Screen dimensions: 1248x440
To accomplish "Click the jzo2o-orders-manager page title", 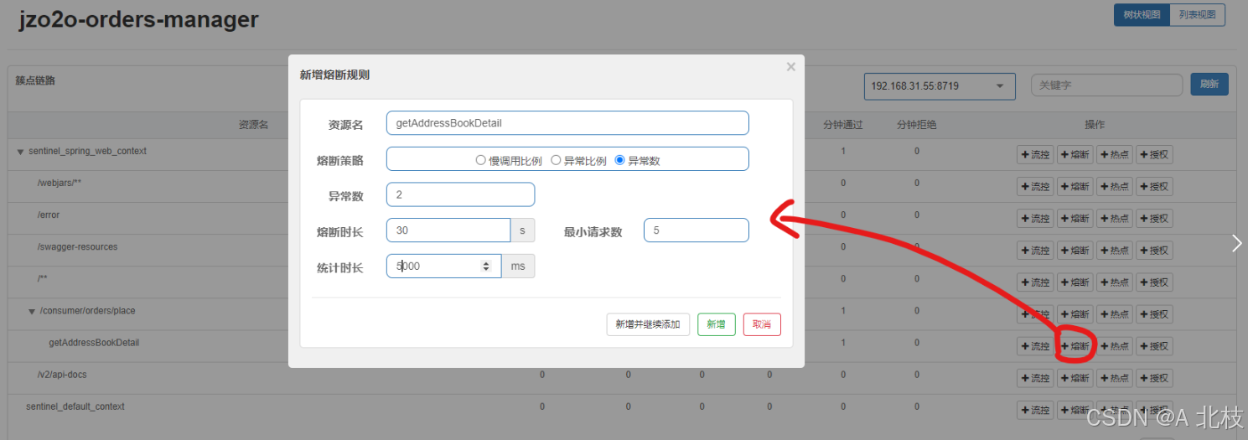I will pos(138,20).
